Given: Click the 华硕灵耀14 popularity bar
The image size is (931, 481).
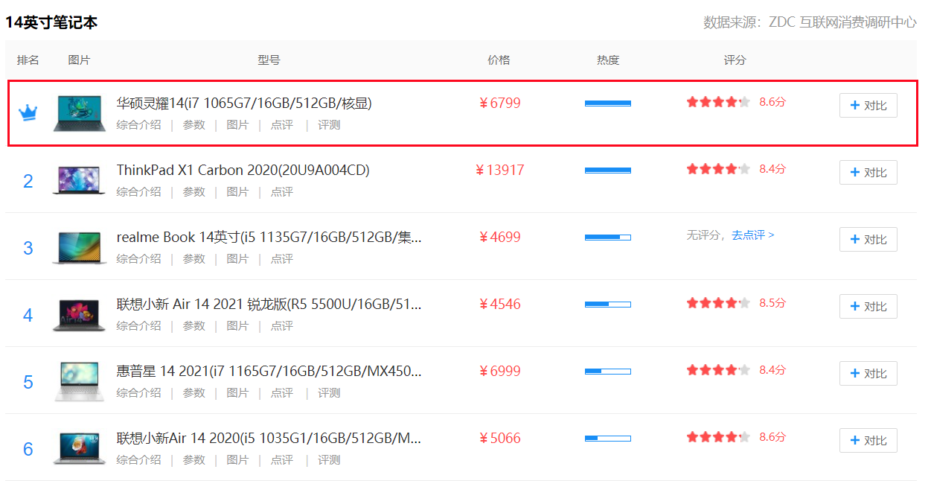Looking at the screenshot, I should click(607, 103).
